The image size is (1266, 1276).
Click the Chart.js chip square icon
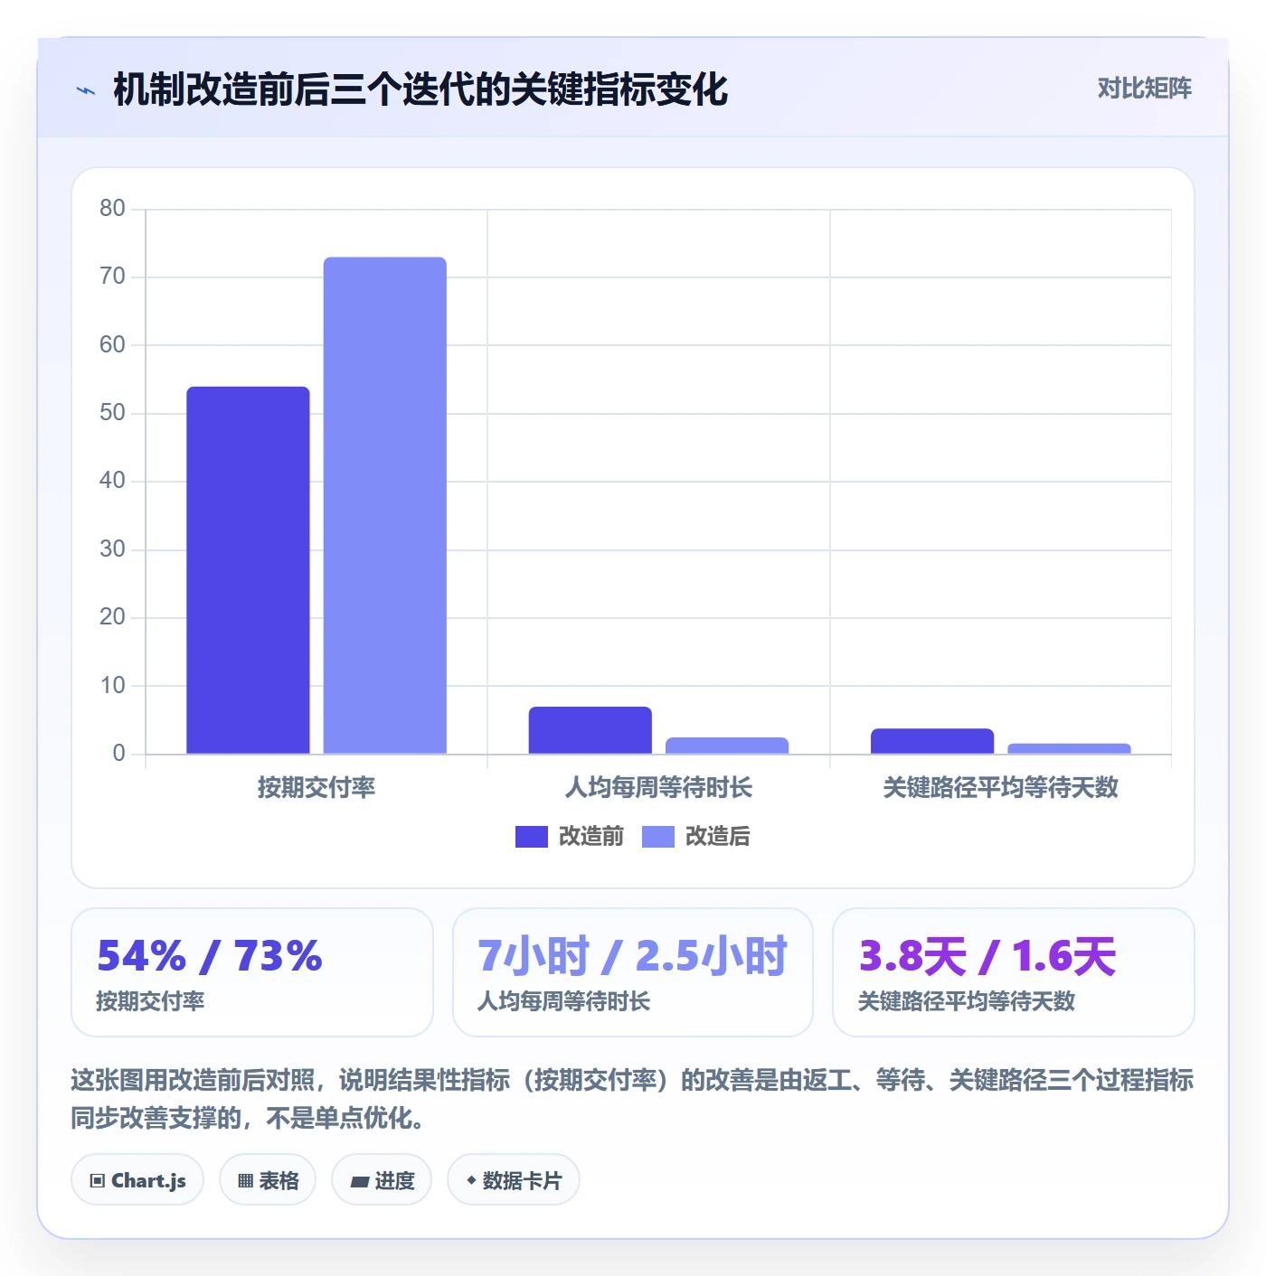[x=98, y=1181]
